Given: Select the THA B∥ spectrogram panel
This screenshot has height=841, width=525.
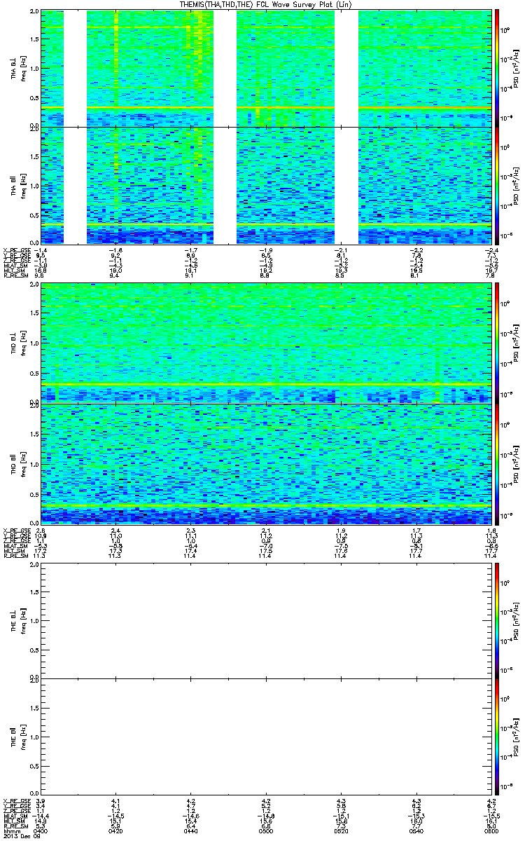Looking at the screenshot, I should (267, 185).
